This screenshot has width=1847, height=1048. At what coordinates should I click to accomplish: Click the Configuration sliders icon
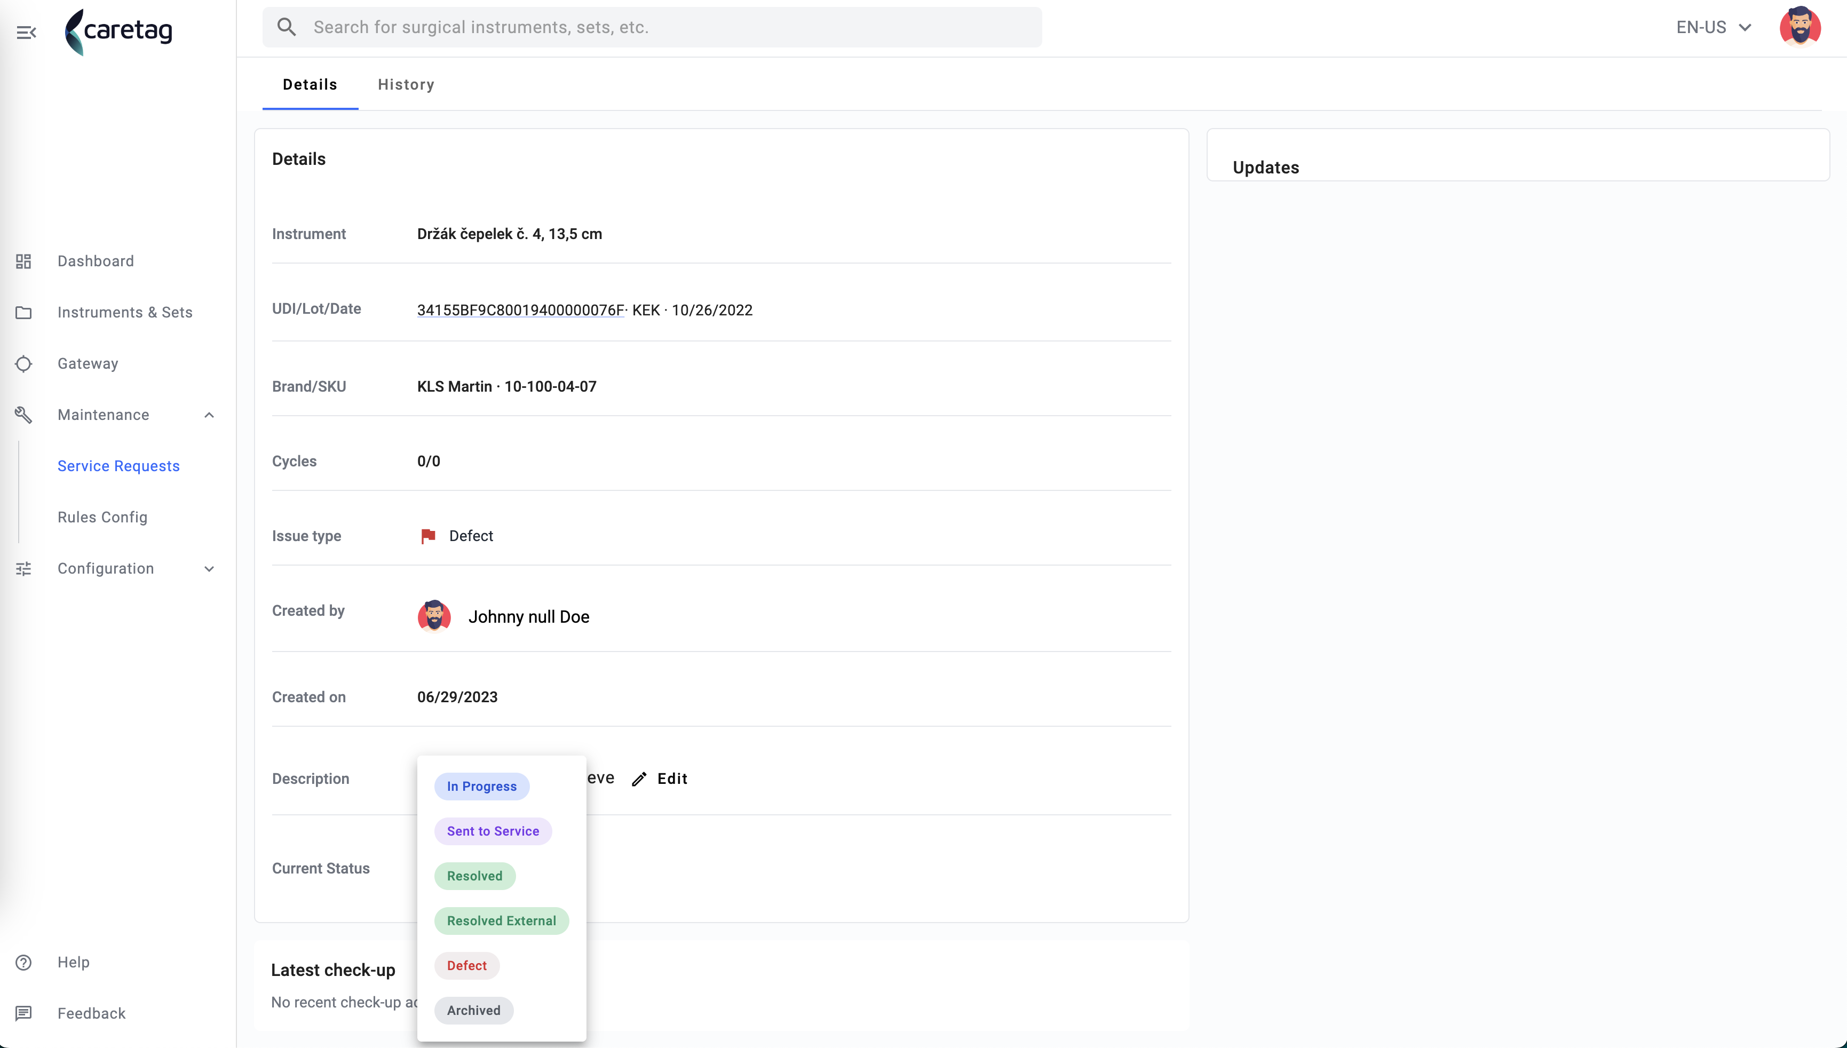(x=24, y=569)
